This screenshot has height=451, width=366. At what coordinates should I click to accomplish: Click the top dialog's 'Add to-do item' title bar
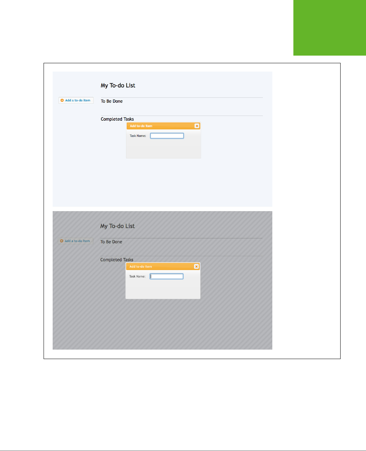163,126
